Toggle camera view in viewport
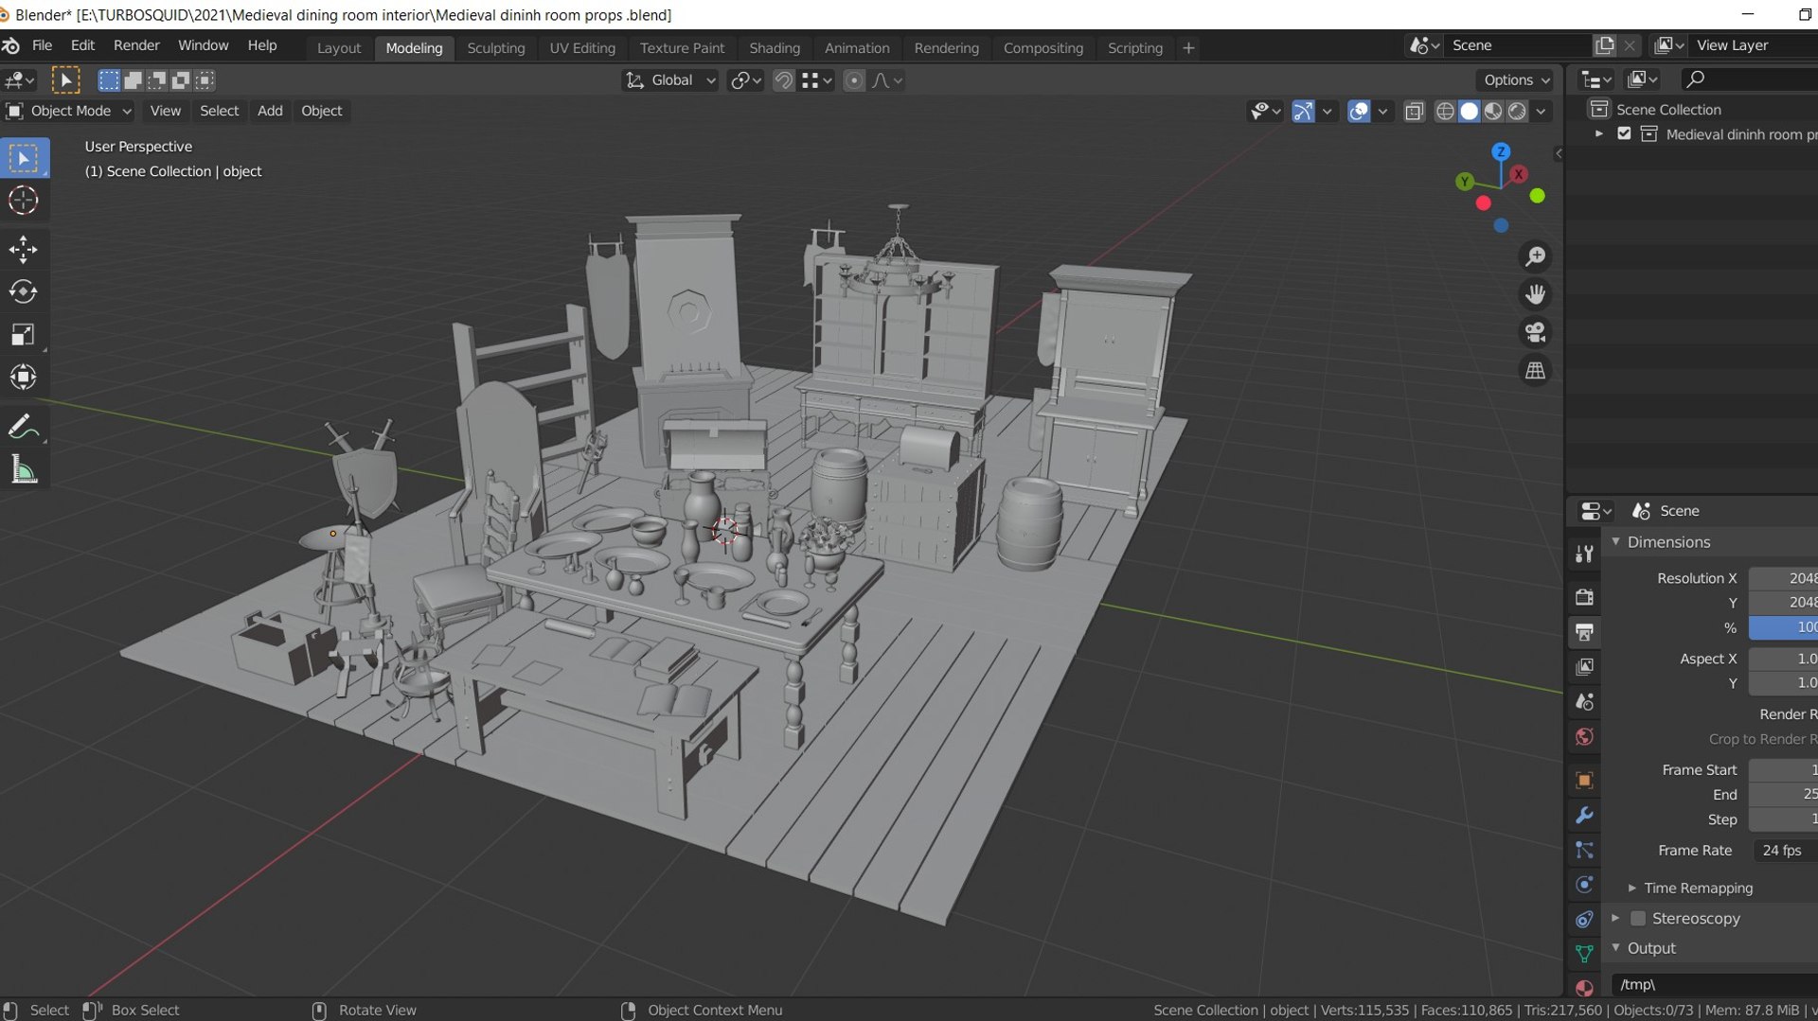Image resolution: width=1818 pixels, height=1021 pixels. coord(1535,332)
